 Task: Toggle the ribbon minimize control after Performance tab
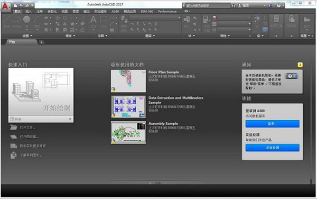[x=187, y=11]
